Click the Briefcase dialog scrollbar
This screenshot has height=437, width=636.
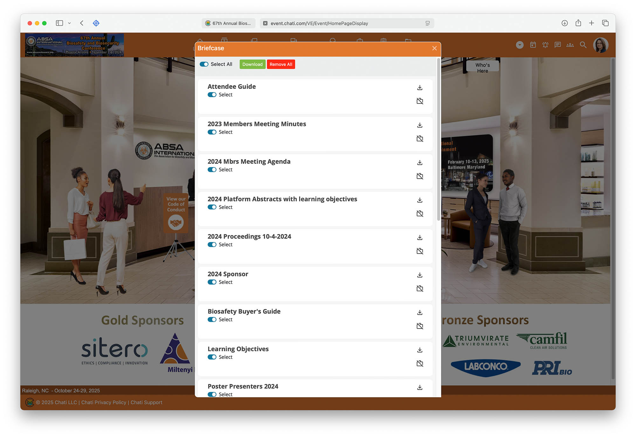point(439,140)
